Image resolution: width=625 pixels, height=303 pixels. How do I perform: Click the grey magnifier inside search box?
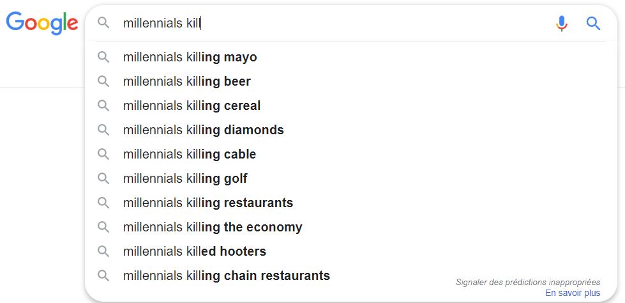coord(103,23)
